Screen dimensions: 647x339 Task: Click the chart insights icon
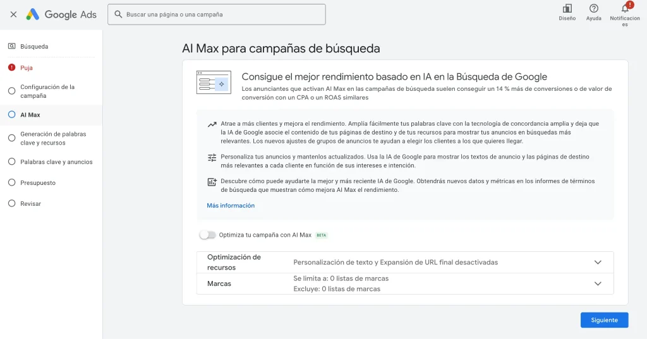212,182
